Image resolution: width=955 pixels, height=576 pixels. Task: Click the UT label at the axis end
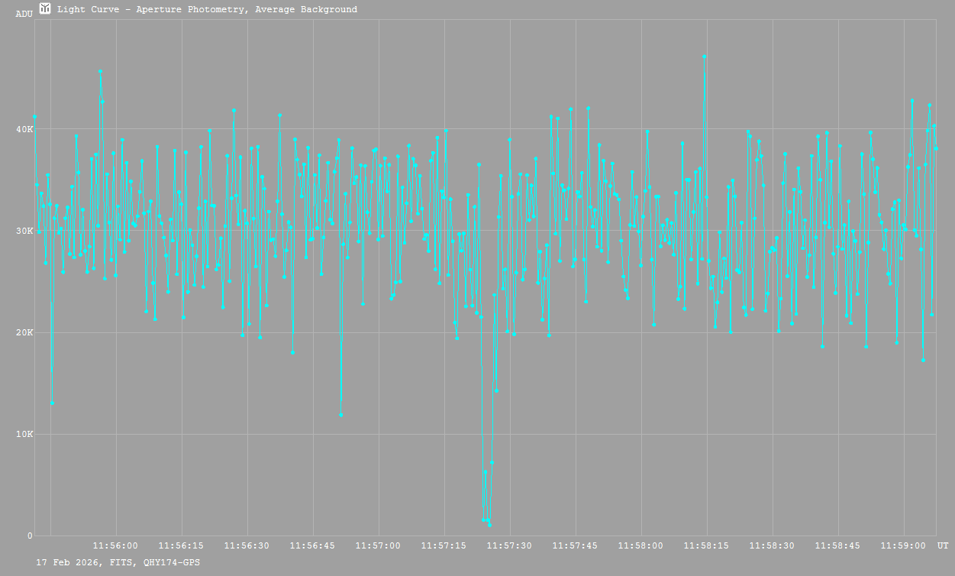943,545
